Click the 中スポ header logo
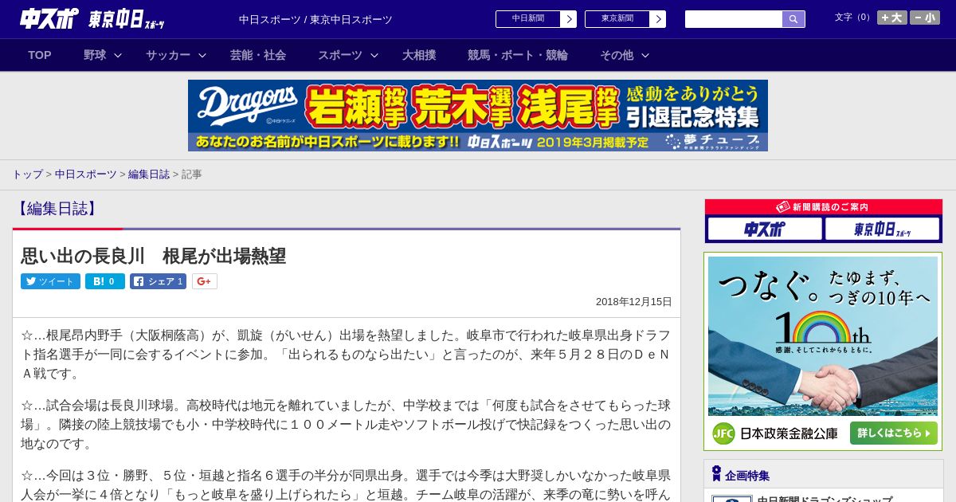 [49, 19]
